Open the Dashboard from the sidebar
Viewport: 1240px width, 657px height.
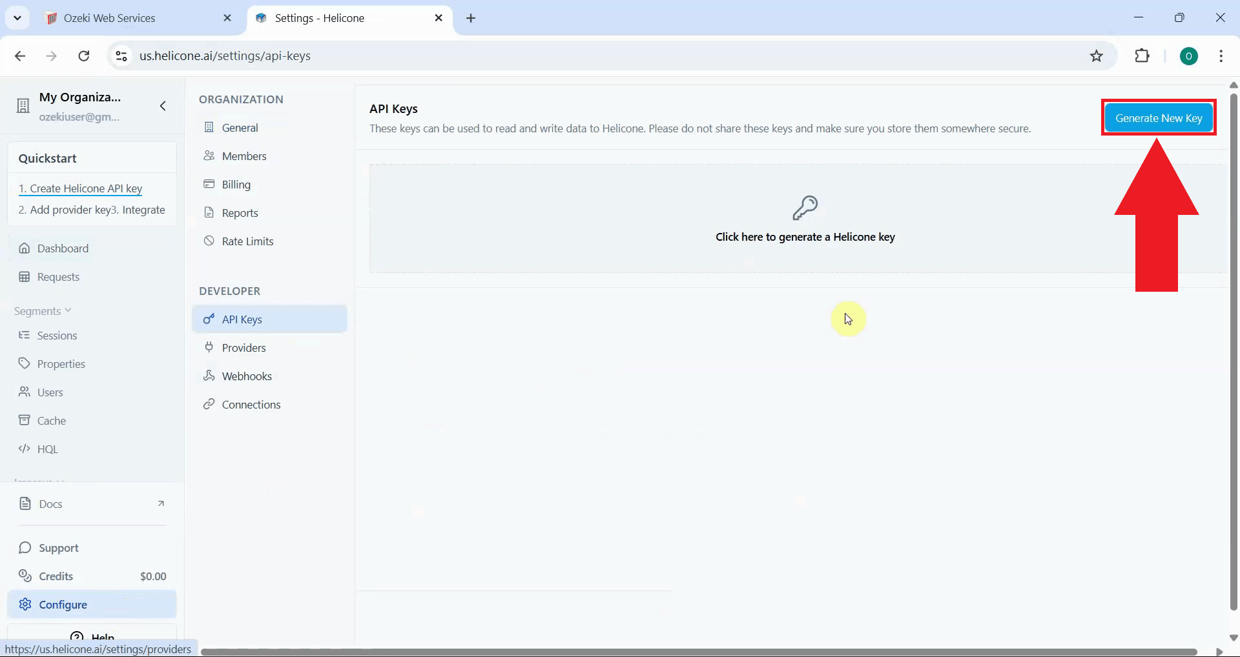coord(62,248)
